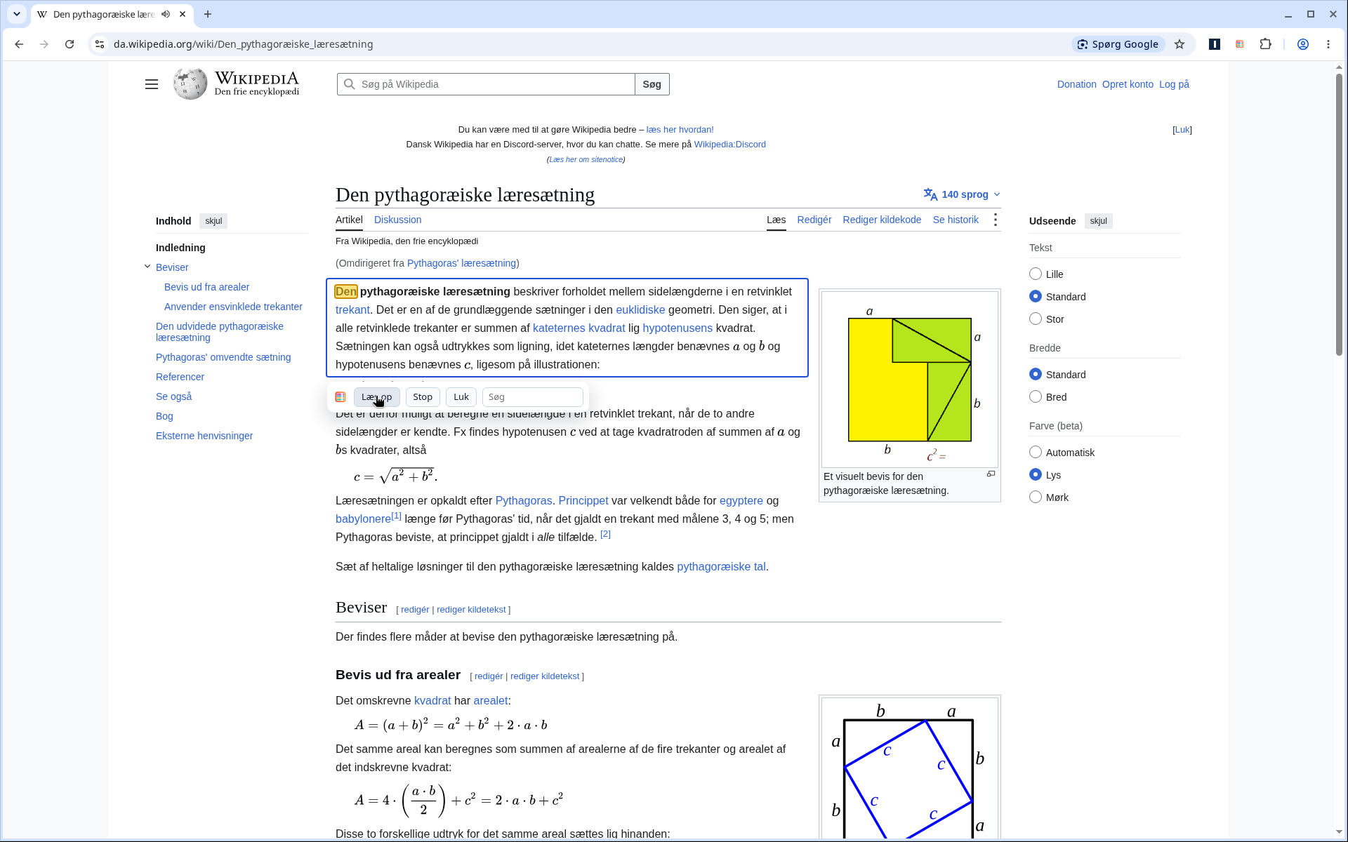Hide the Indhold sidebar with skjul

(213, 221)
